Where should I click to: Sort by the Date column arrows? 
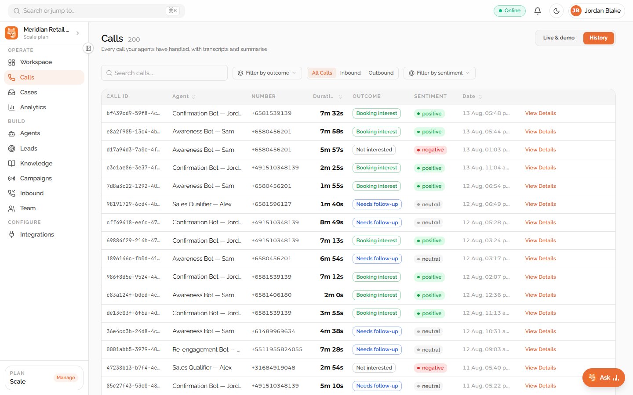pos(480,97)
